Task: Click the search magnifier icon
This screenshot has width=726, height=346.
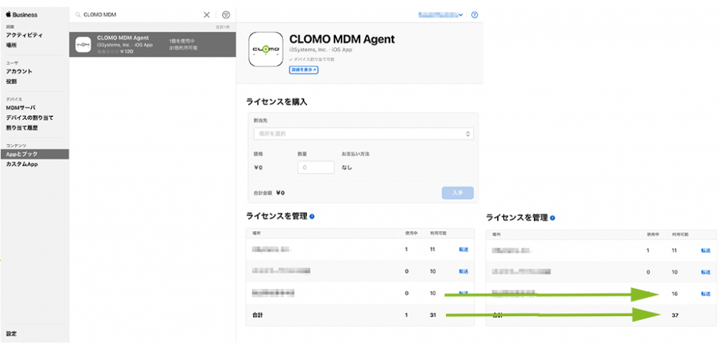Action: click(78, 15)
